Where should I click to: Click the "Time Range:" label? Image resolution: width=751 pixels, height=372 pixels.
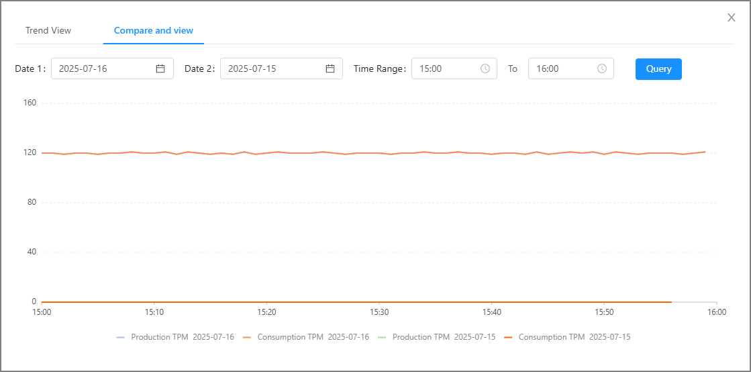pyautogui.click(x=380, y=68)
